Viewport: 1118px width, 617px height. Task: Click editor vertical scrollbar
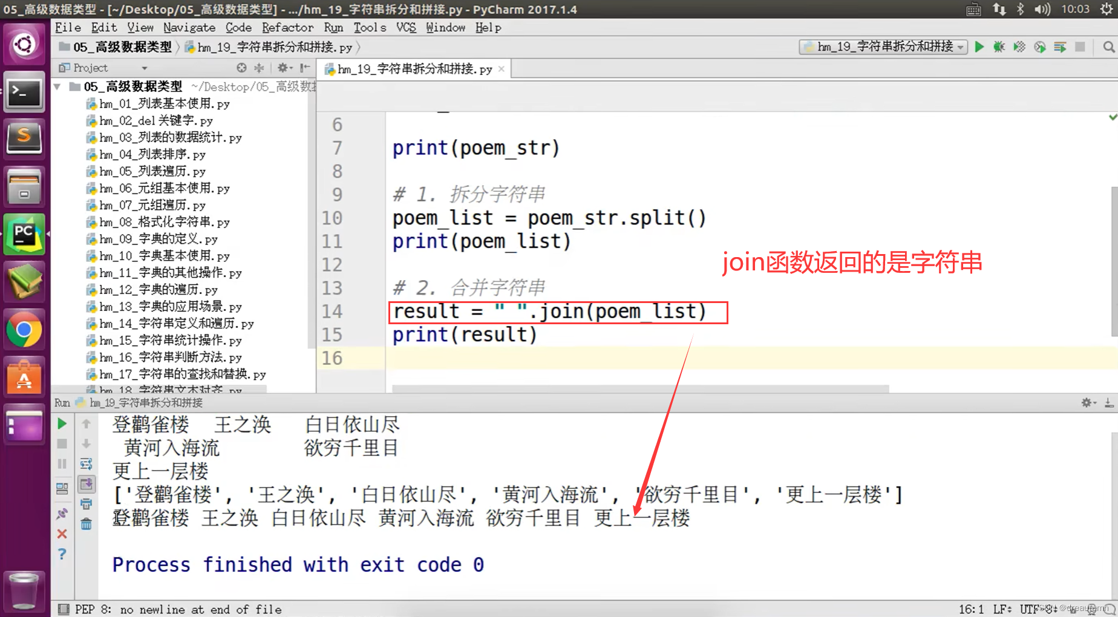(x=1114, y=261)
